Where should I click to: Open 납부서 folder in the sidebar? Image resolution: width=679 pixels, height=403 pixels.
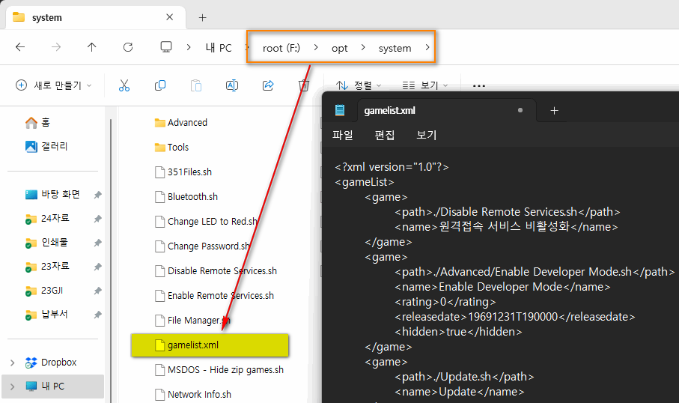46,314
